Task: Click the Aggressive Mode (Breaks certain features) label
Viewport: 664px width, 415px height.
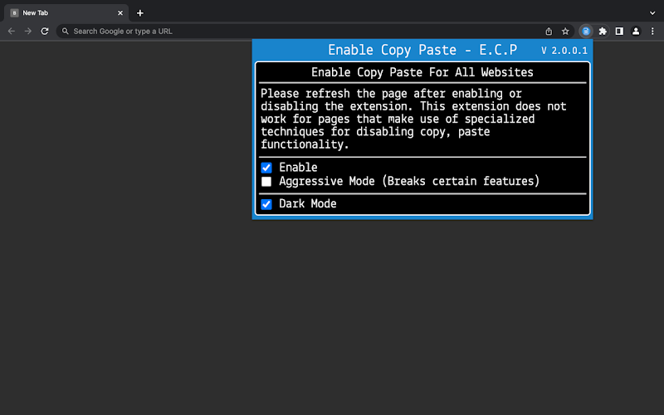Action: (409, 181)
